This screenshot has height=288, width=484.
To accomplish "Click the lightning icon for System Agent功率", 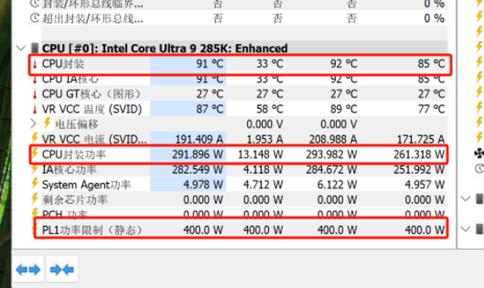I will click(35, 184).
